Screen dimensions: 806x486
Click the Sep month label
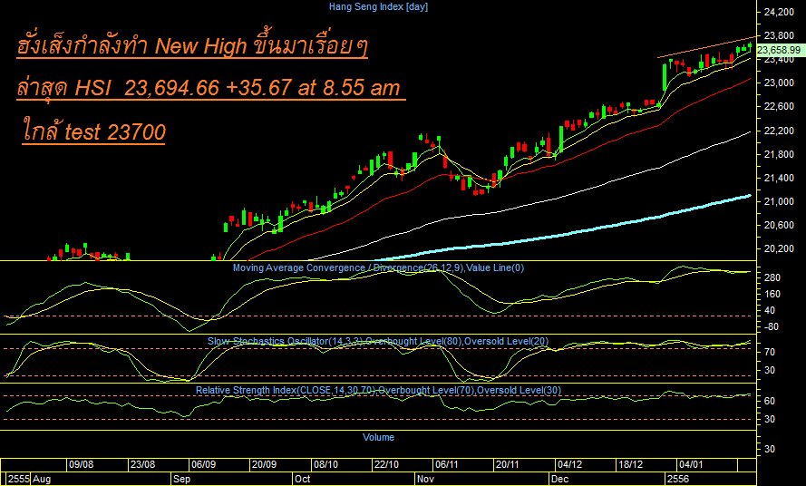tap(181, 479)
